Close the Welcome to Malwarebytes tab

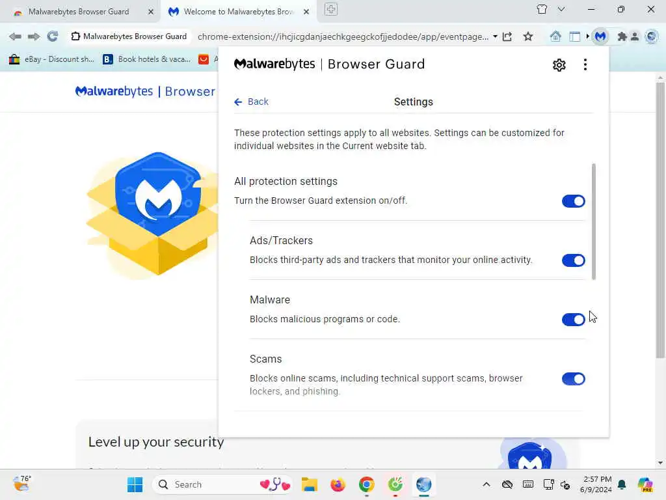coord(306,12)
